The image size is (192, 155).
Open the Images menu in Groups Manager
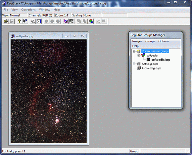(x=137, y=41)
